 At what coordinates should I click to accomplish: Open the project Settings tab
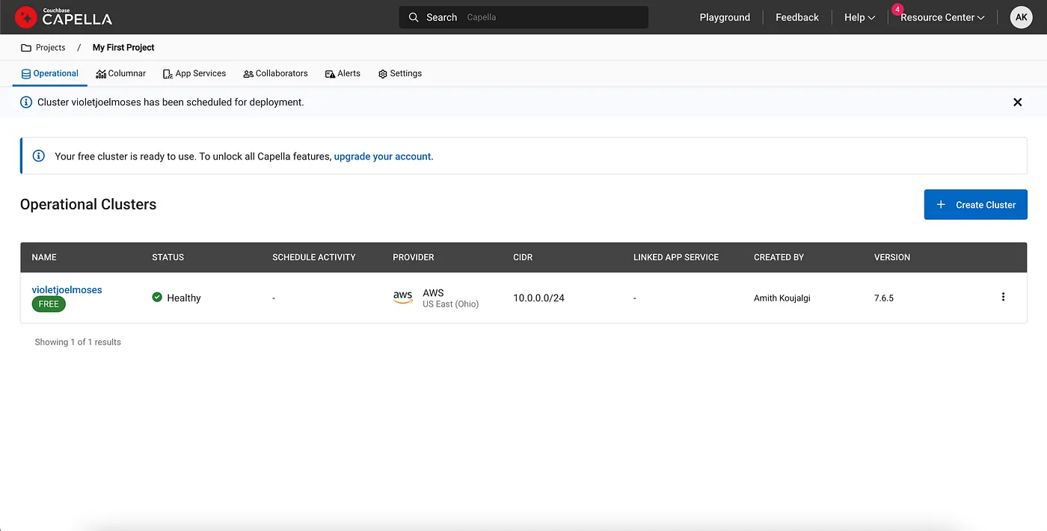point(400,73)
